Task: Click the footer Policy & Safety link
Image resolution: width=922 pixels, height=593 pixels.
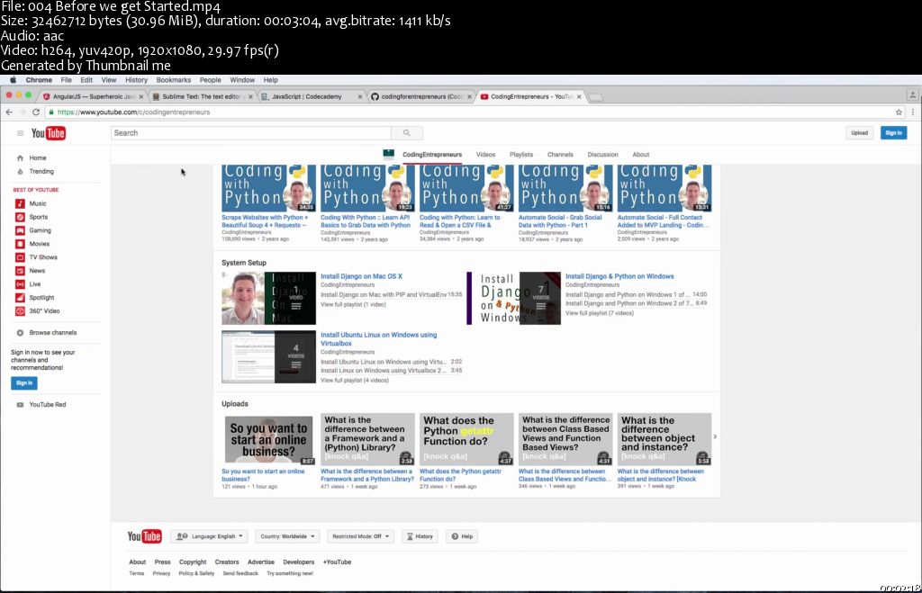Action: (196, 573)
